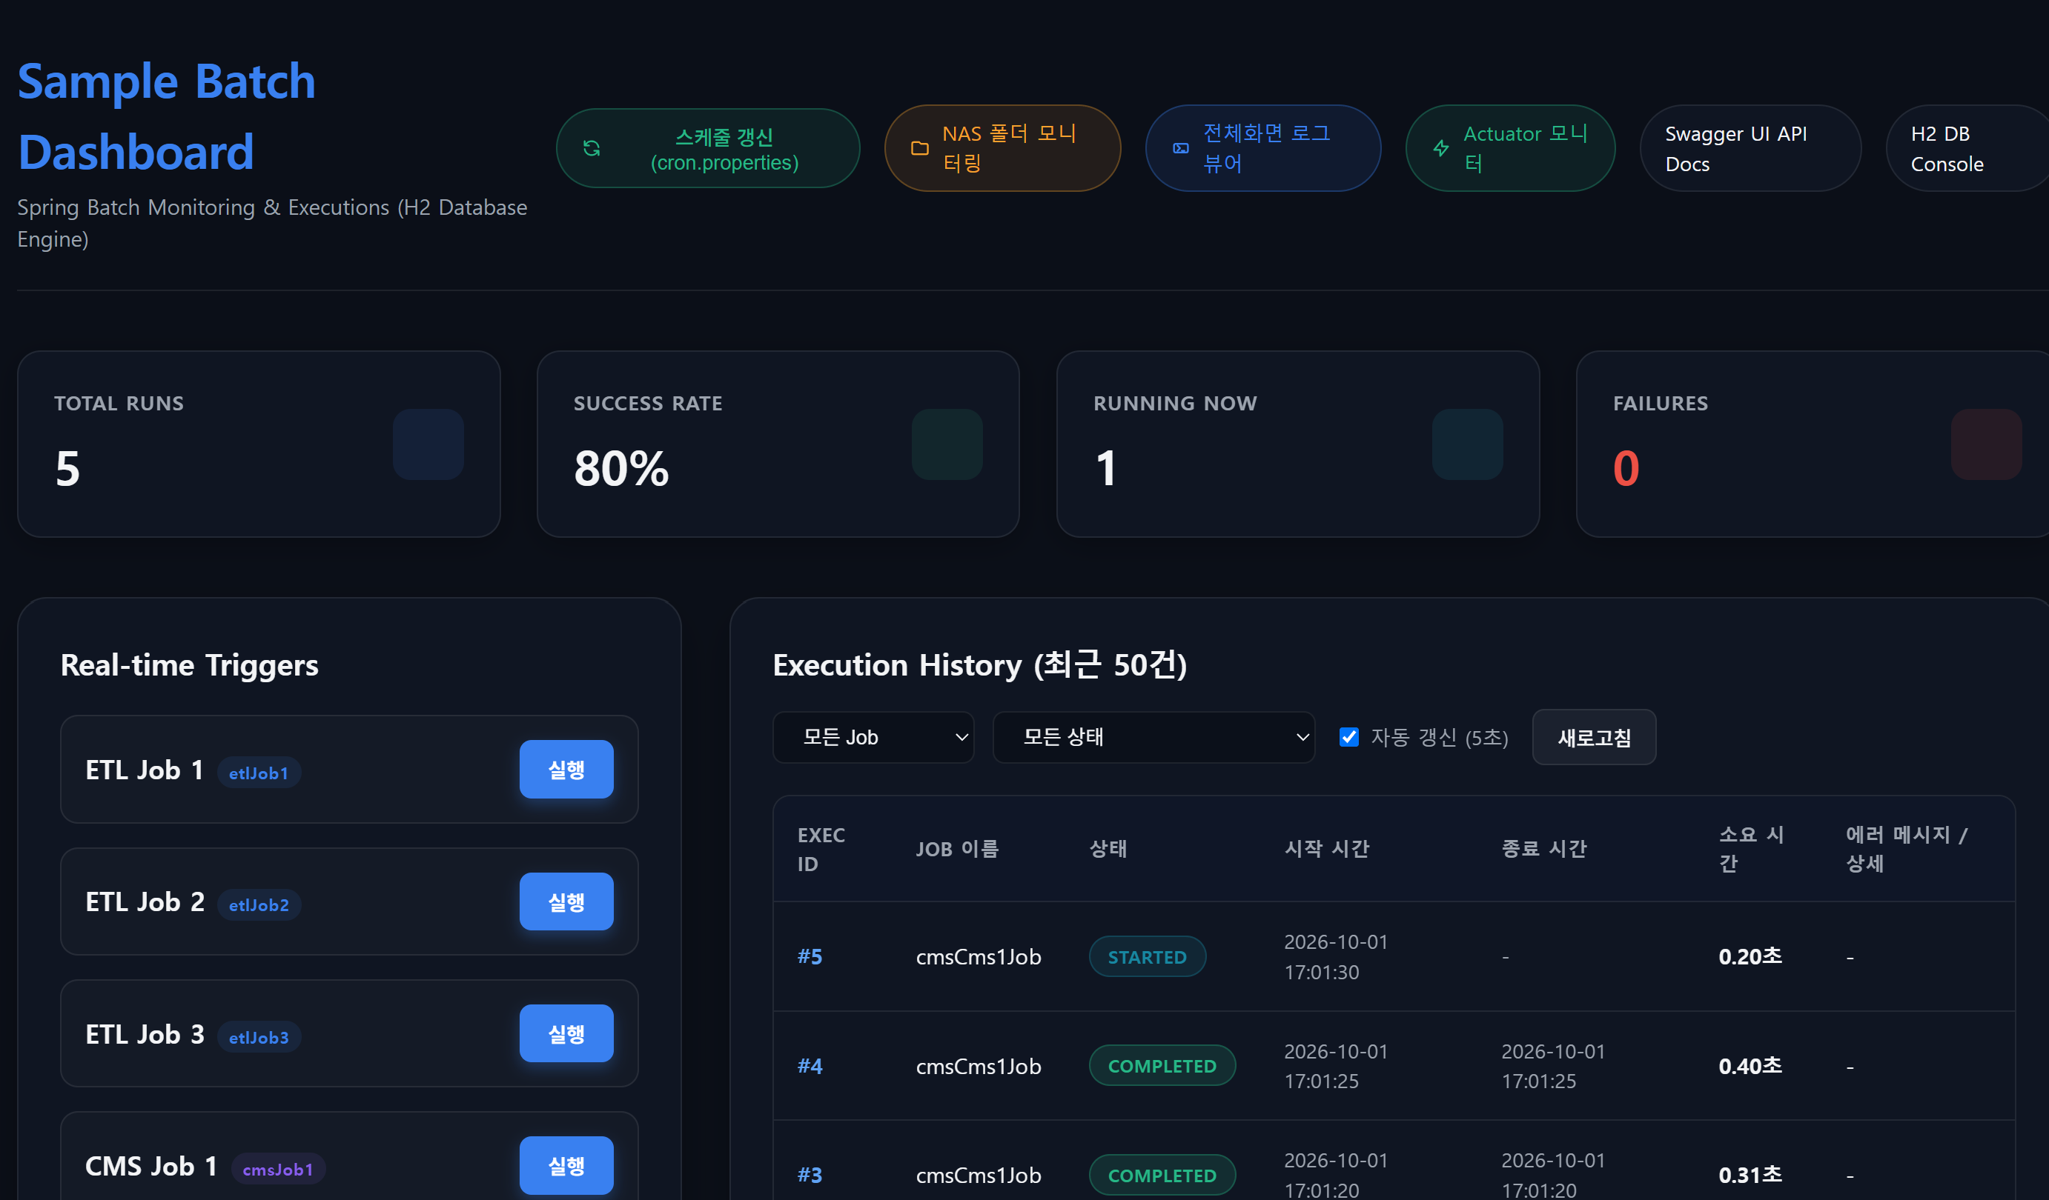Click the etlJob1 tag badge
Viewport: 2049px width, 1200px height.
[259, 773]
